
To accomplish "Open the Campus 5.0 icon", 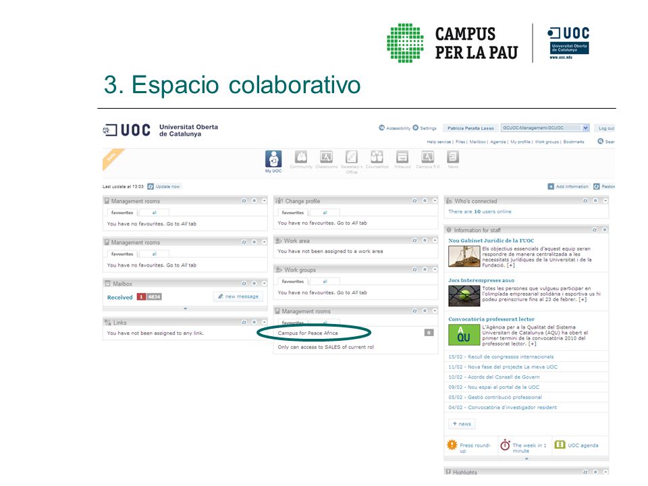I will 427,157.
